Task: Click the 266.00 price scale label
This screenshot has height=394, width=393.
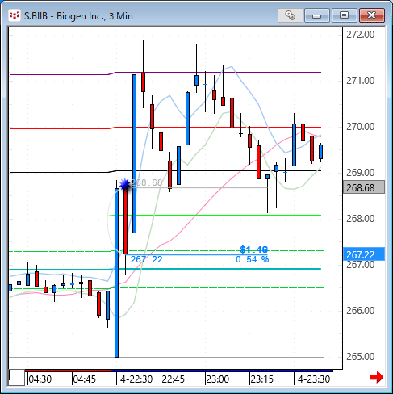Action: point(360,311)
